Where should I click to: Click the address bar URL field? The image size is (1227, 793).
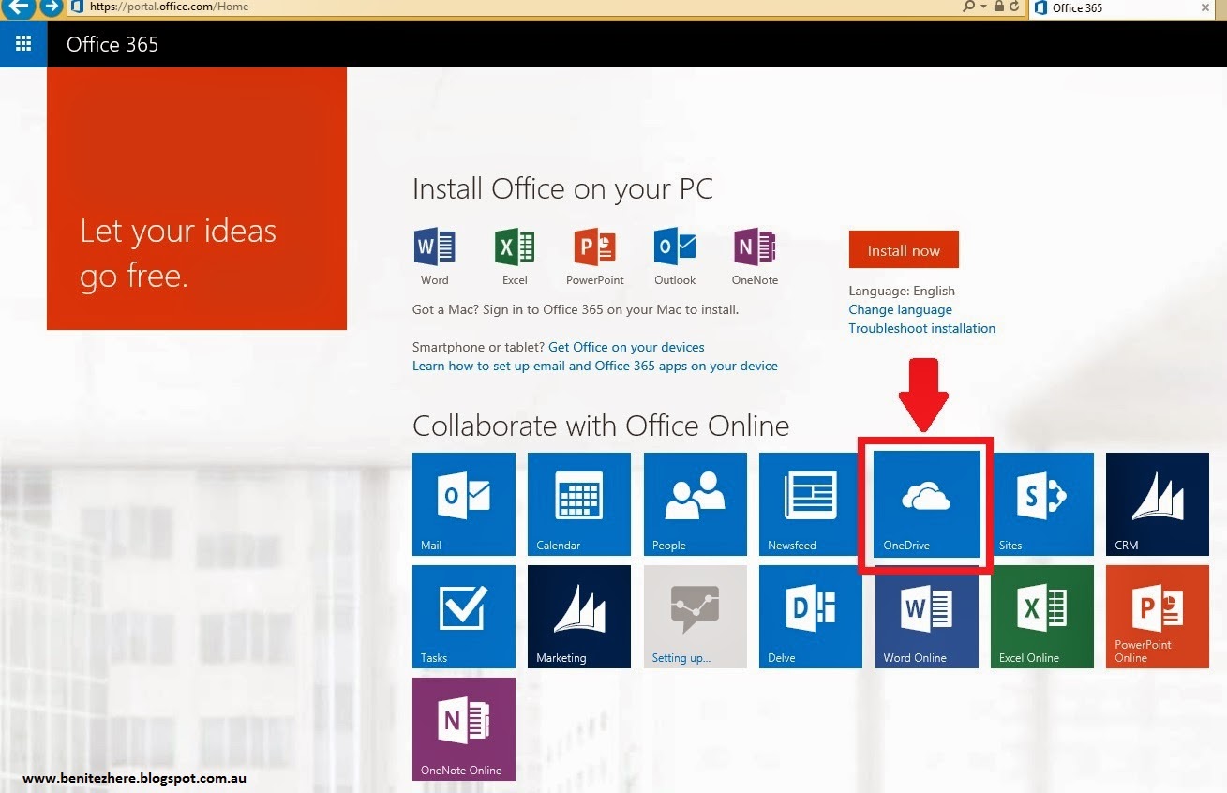point(516,7)
